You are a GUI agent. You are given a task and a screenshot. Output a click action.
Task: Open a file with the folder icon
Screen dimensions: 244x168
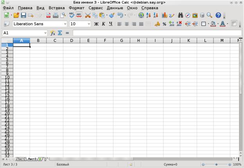pos(16,15)
